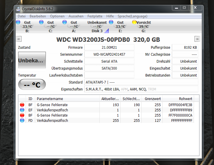Open the Datei menu
This screenshot has width=214, height=165.
click(22, 16)
